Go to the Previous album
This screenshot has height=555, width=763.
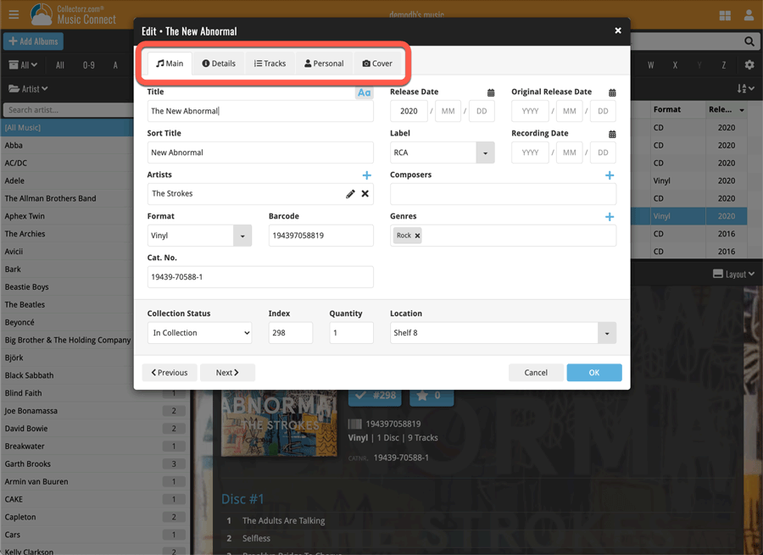[170, 373]
